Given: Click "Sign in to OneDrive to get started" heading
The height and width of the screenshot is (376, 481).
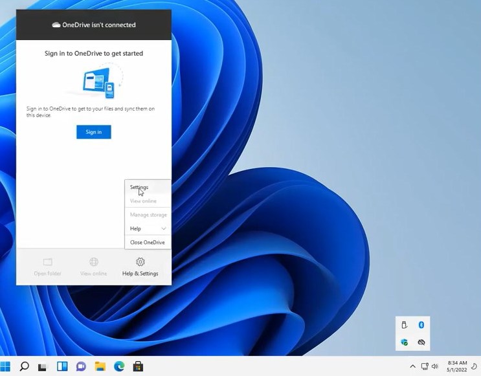Looking at the screenshot, I should click(x=94, y=53).
